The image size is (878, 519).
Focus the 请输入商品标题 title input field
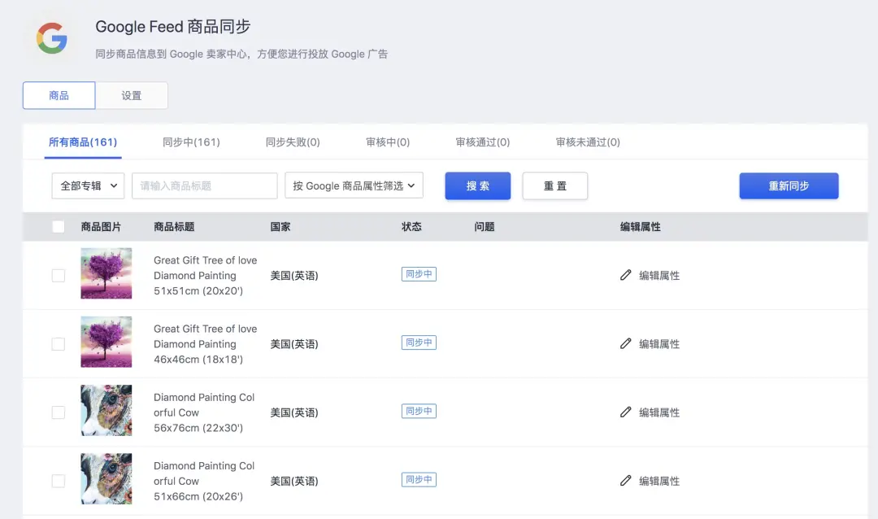[205, 185]
